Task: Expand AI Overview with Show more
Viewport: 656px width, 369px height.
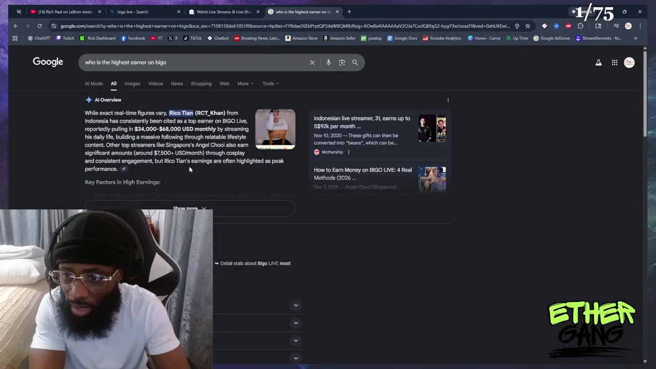Action: (190, 209)
